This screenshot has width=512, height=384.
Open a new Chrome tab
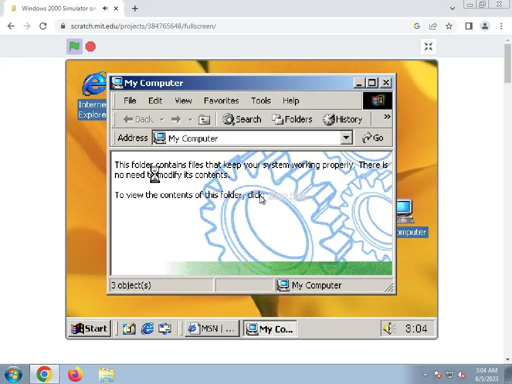point(135,8)
